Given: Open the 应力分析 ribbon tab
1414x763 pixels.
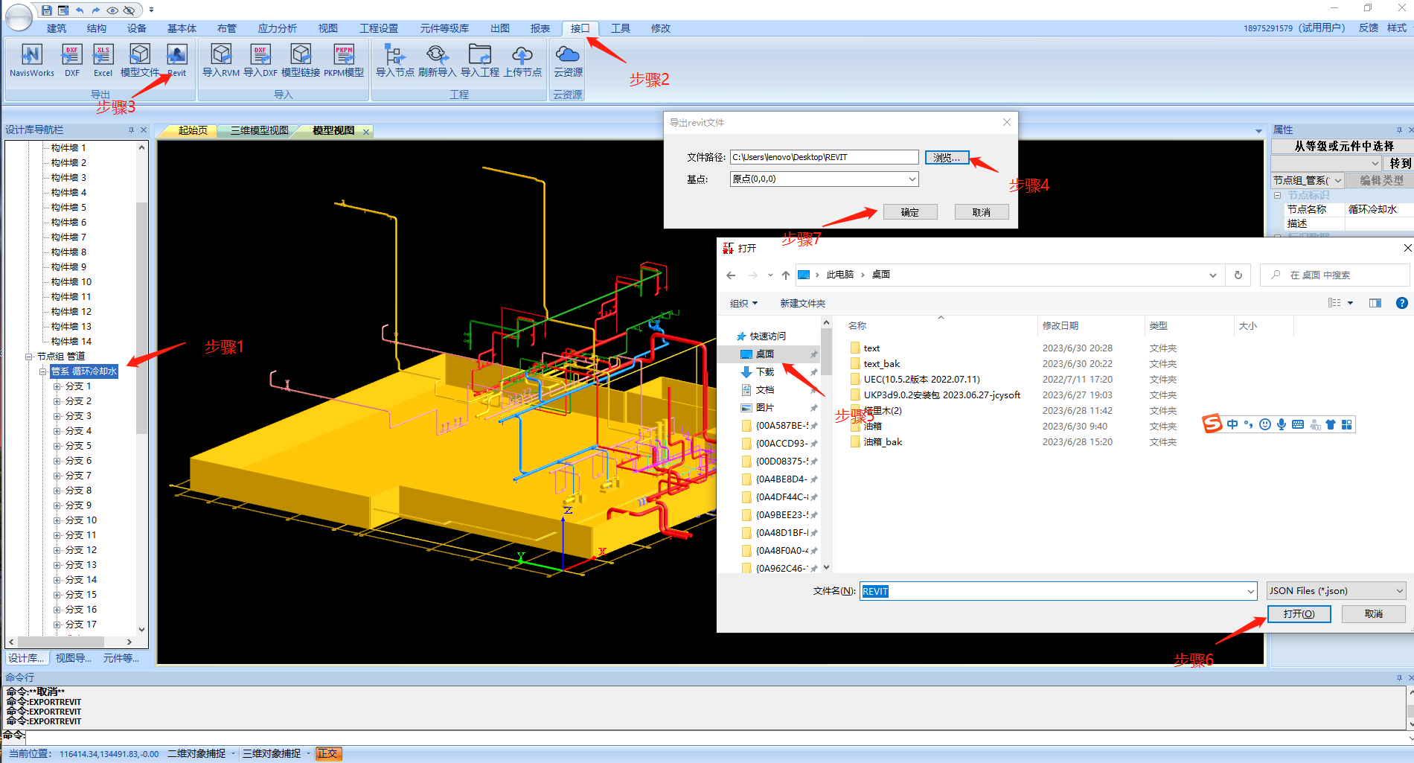Looking at the screenshot, I should click(x=277, y=28).
